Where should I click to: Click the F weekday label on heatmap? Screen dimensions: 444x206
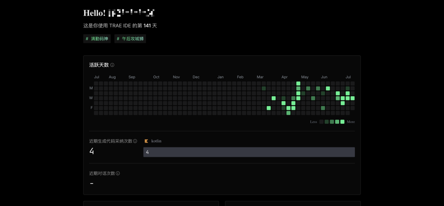pos(91,108)
